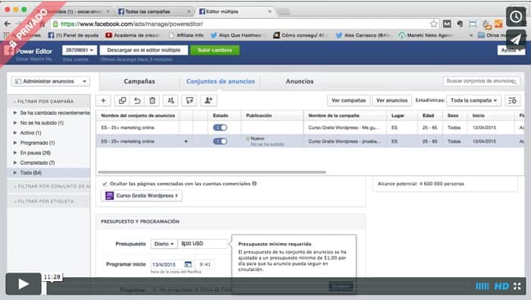Revert changes with the undo arrow icon

click(x=137, y=100)
